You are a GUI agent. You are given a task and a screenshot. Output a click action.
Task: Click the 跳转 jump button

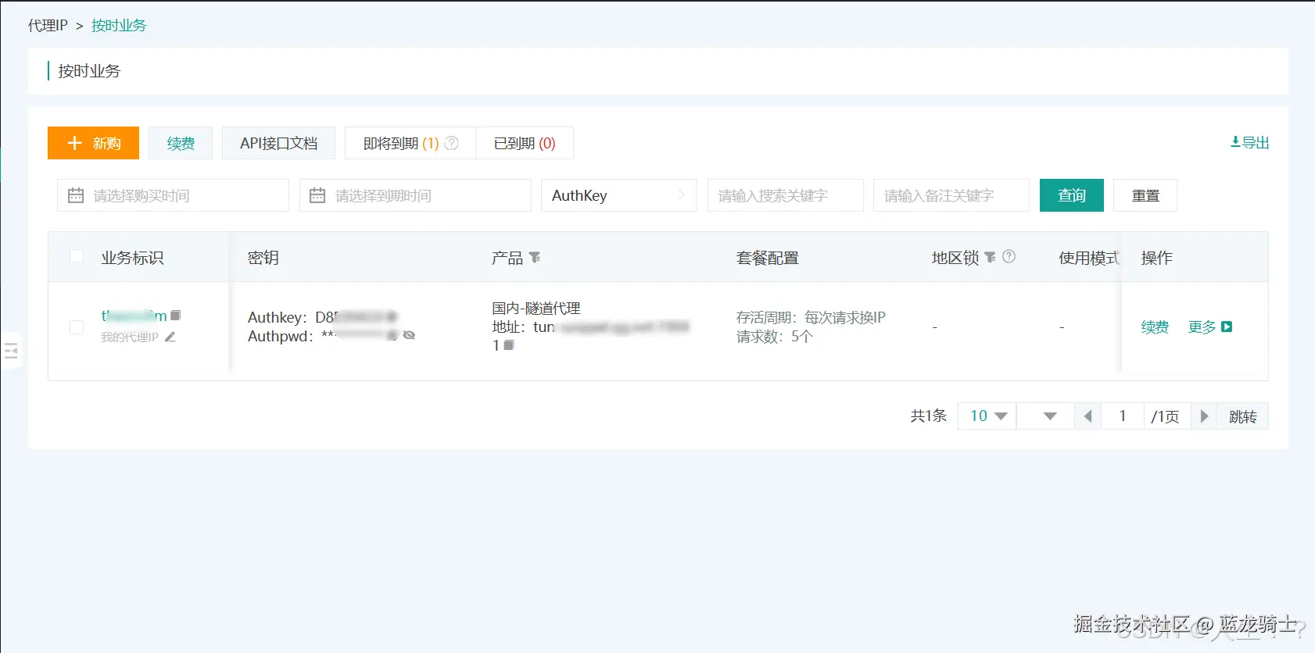coord(1242,416)
